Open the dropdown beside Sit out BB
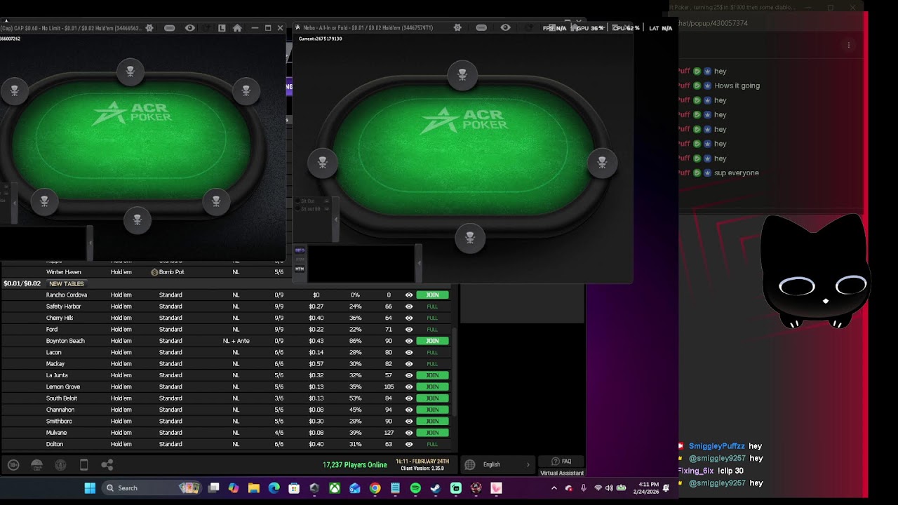The image size is (898, 505). 326,209
